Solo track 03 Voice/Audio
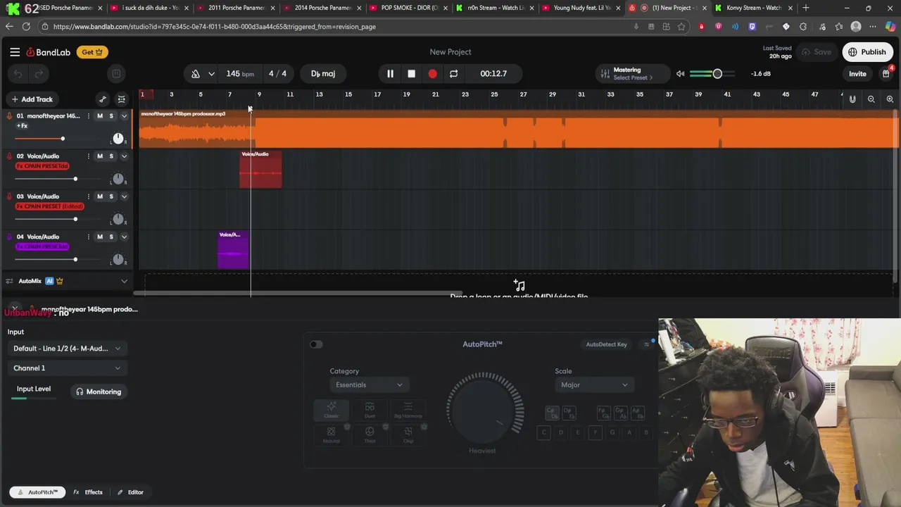The width and height of the screenshot is (901, 507). 111,196
